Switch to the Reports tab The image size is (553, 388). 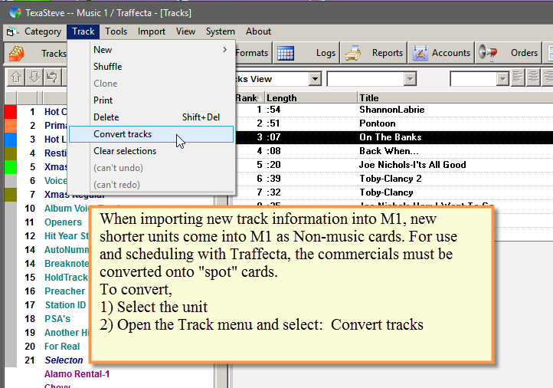pos(374,53)
